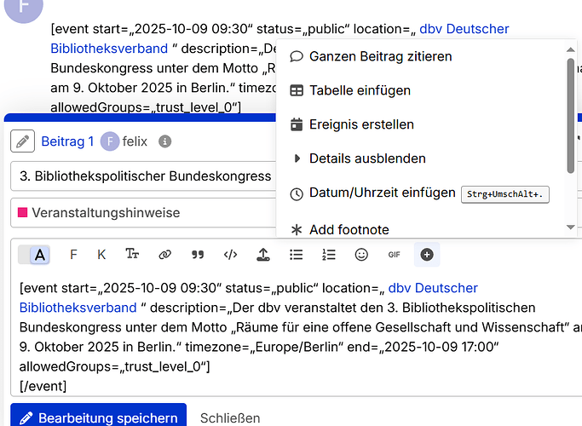This screenshot has height=426, width=582.
Task: Click the felix username in composer header
Action: coord(135,141)
